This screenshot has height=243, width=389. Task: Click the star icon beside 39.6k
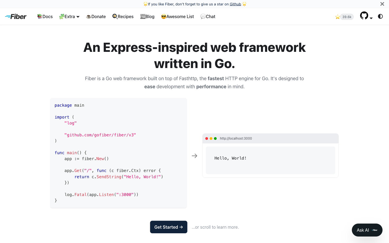(x=337, y=17)
